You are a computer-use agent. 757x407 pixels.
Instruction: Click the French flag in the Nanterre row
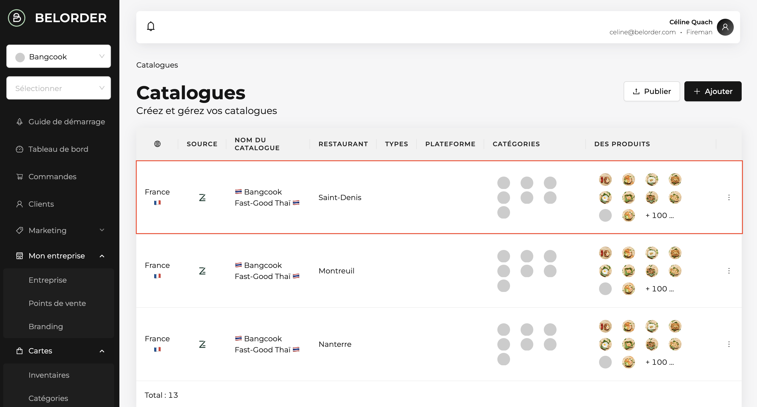tap(157, 349)
